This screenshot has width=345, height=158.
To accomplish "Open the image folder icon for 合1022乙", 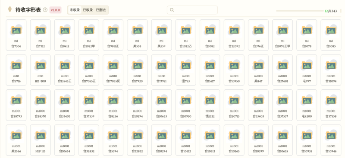I will tap(185, 30).
